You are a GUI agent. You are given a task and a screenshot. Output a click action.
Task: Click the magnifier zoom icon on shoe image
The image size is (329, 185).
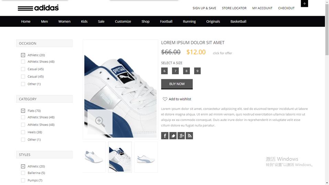coord(100,122)
